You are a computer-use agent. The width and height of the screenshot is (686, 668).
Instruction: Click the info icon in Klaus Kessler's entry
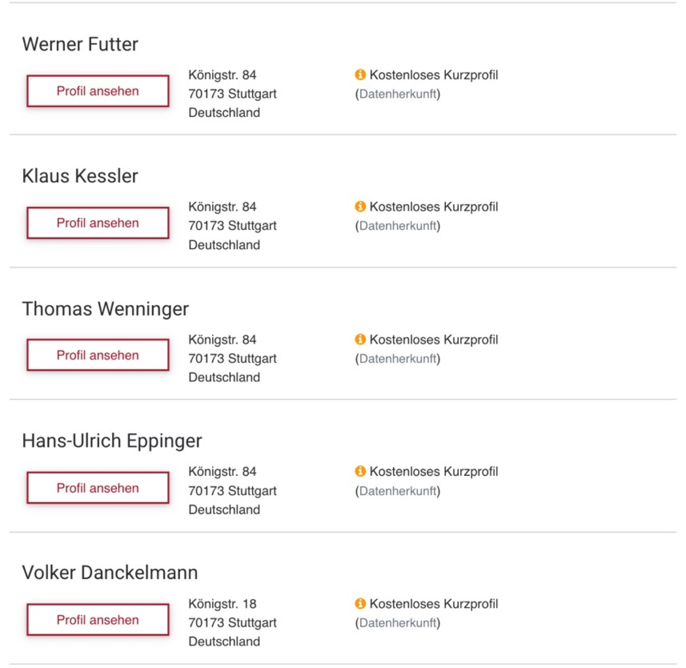[x=360, y=206]
